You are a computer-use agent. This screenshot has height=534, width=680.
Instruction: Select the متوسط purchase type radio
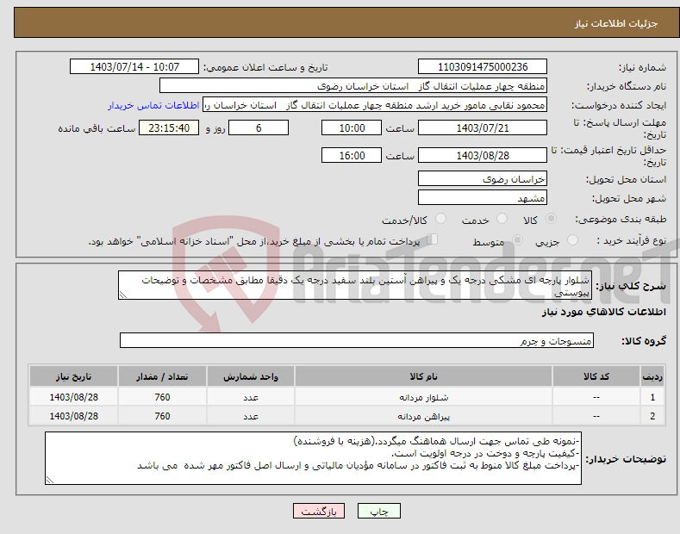click(x=517, y=240)
